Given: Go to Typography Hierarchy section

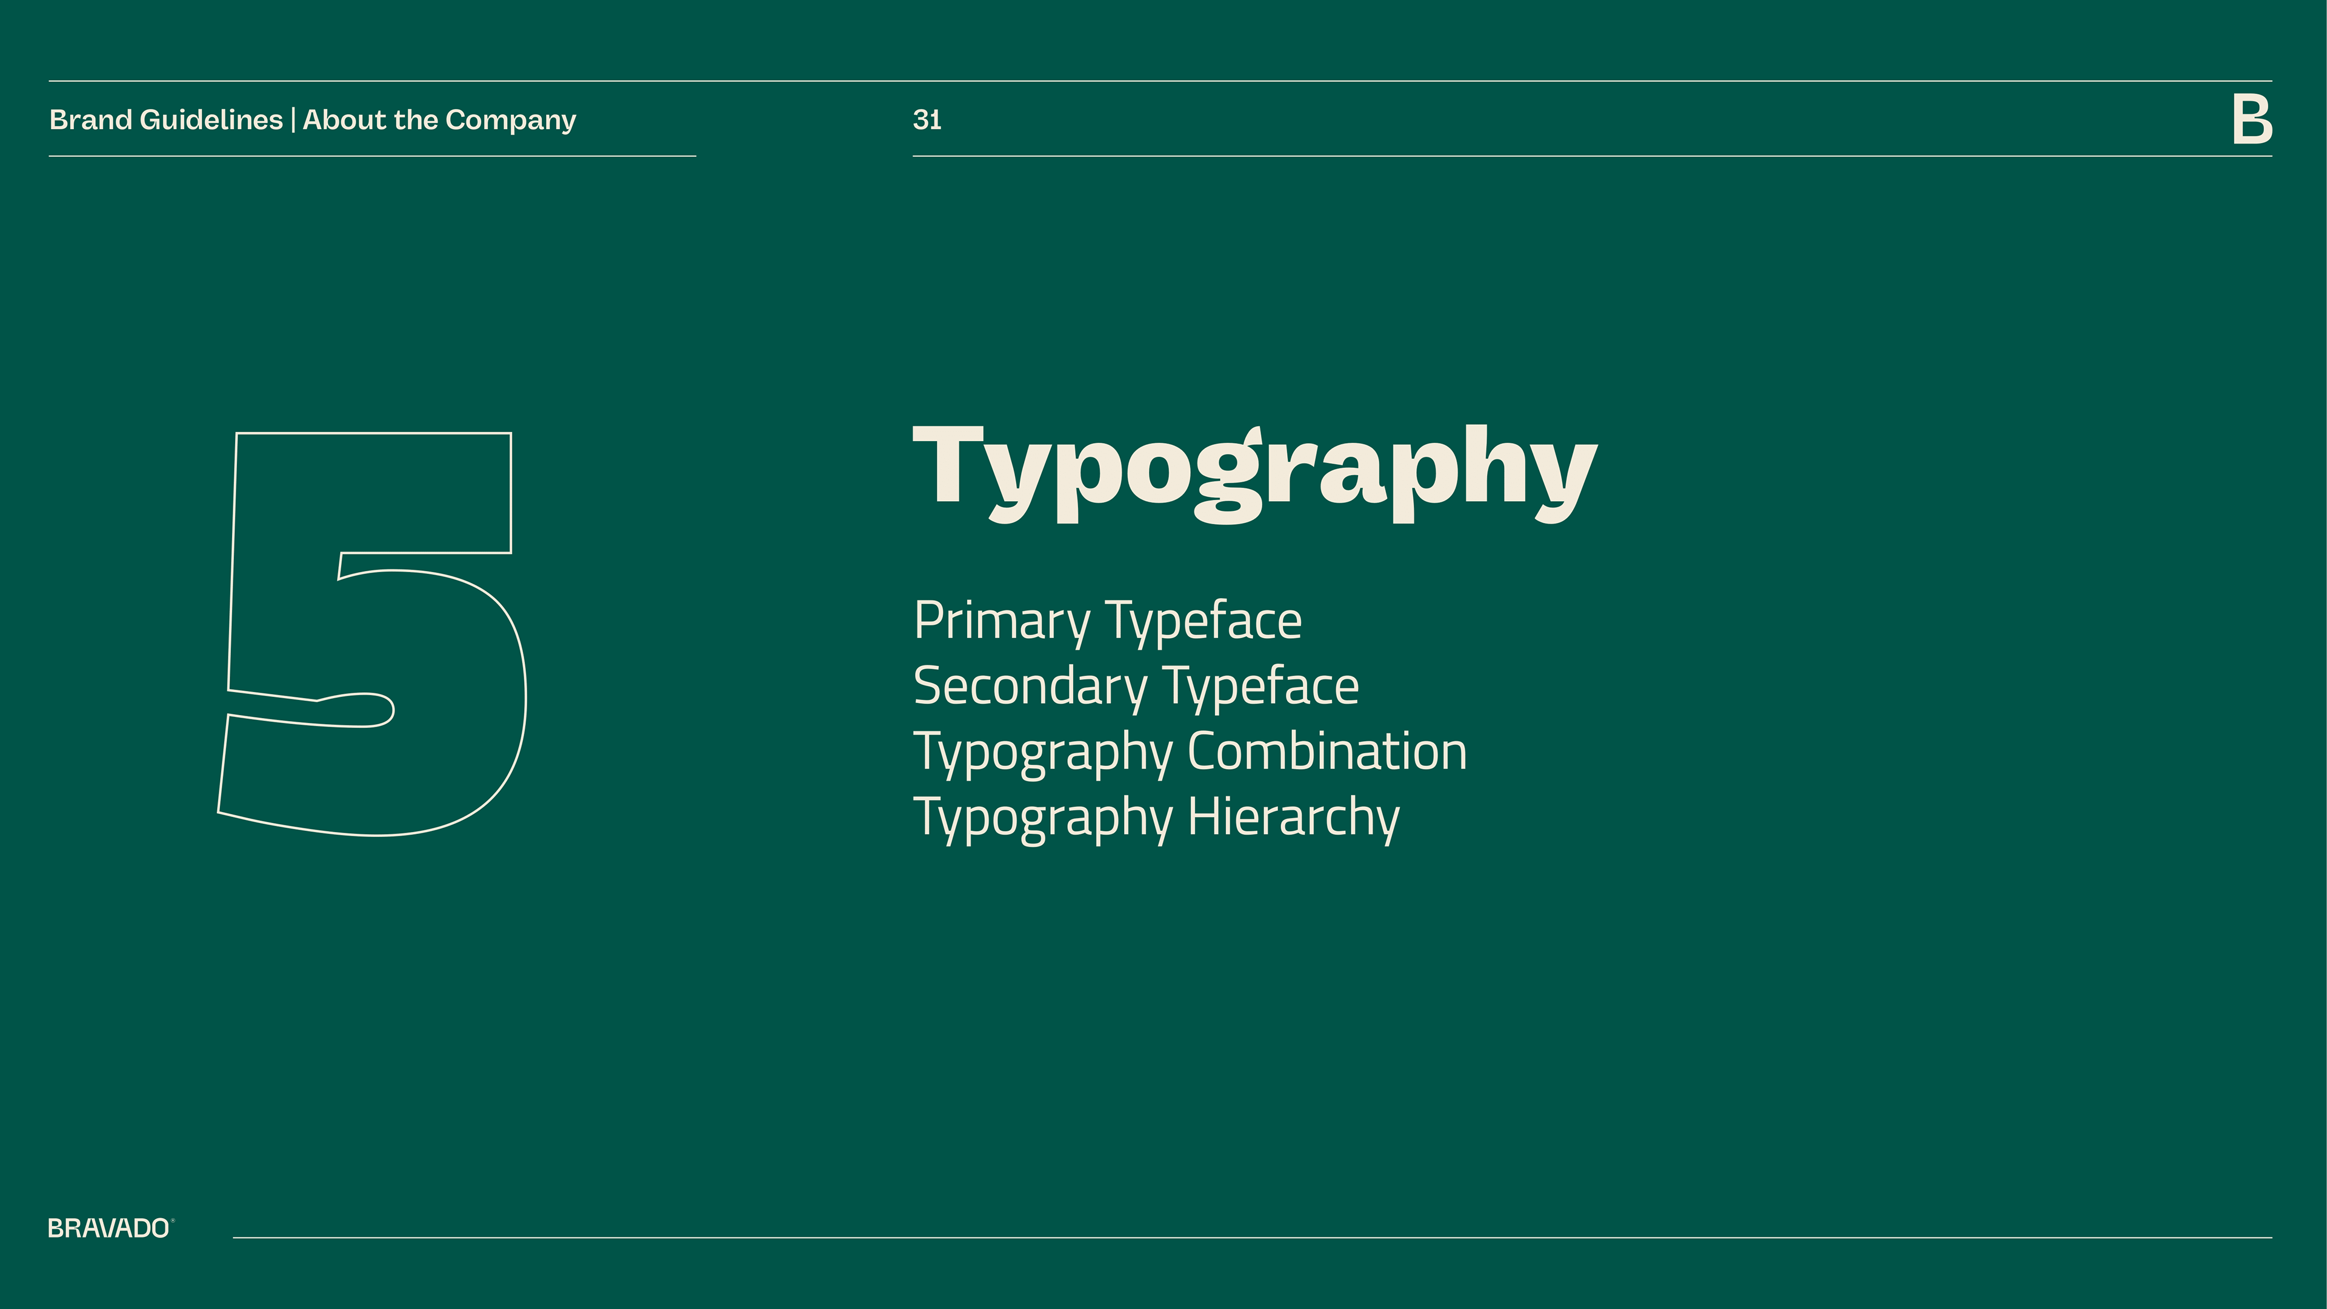Looking at the screenshot, I should (1156, 817).
